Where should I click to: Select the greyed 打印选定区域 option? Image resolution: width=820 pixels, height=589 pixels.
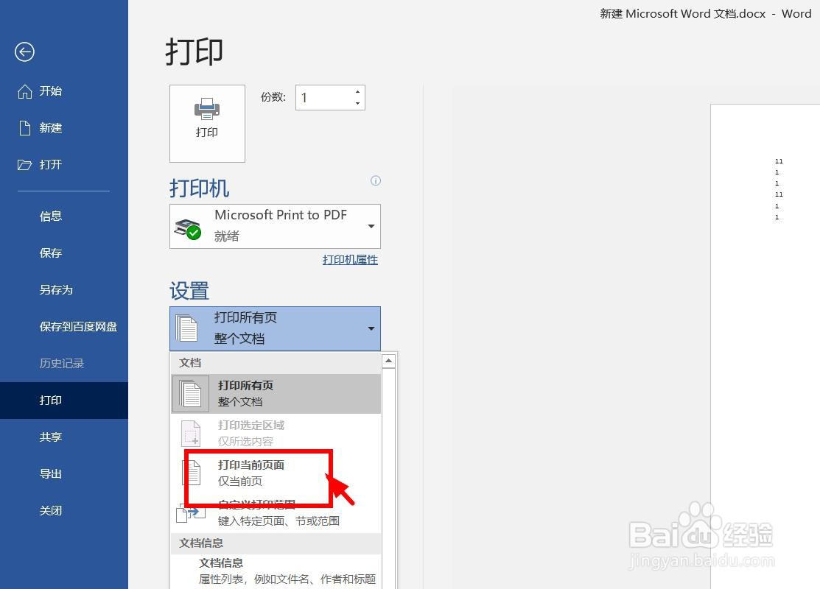[x=276, y=433]
